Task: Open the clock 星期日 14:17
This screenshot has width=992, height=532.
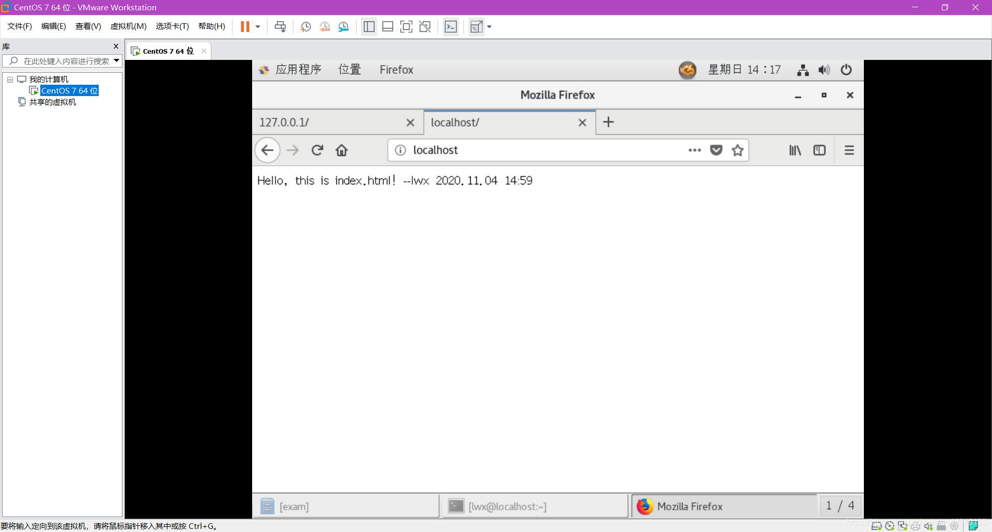Action: (x=745, y=70)
